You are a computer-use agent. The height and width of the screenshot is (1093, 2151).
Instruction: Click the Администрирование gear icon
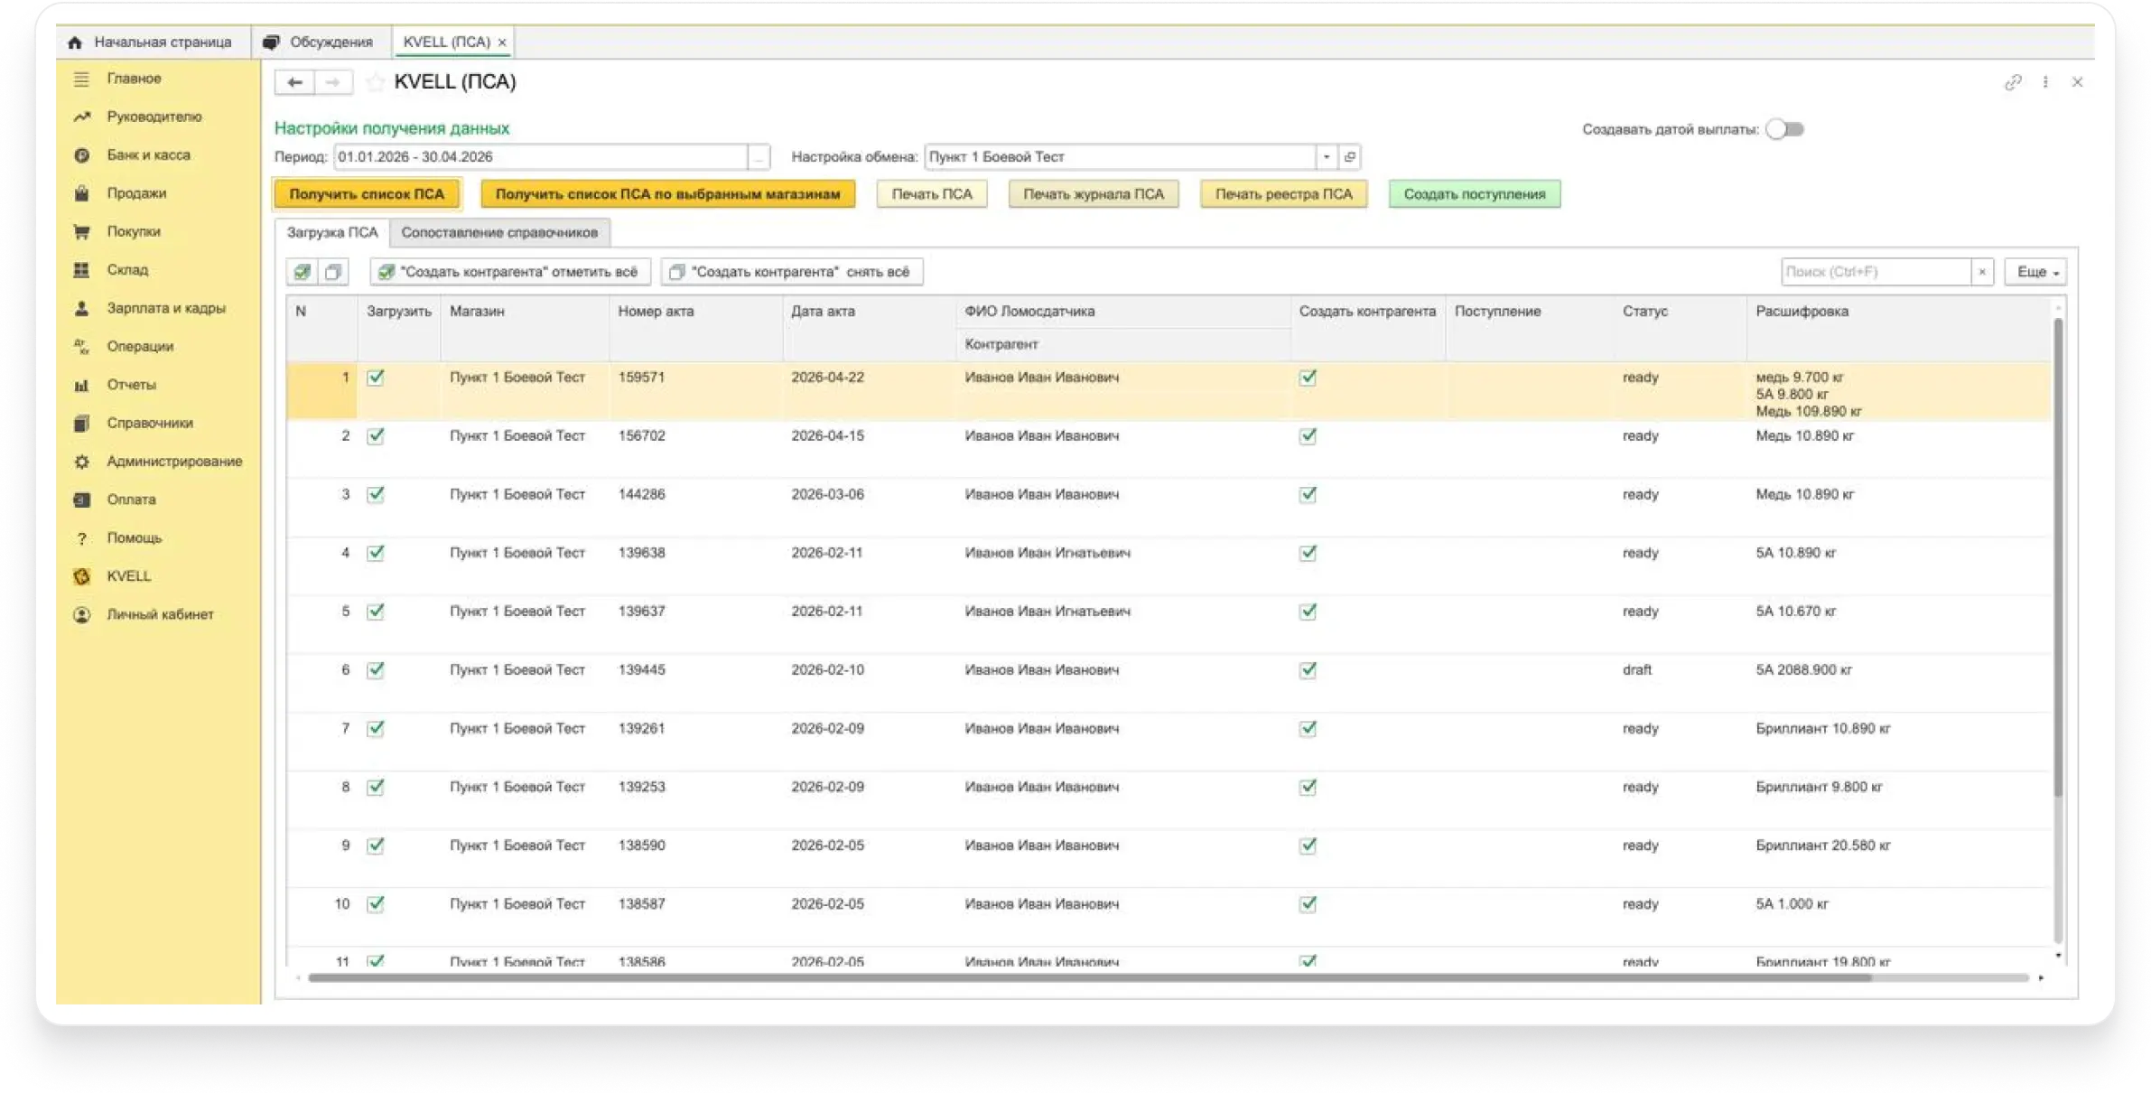[81, 462]
